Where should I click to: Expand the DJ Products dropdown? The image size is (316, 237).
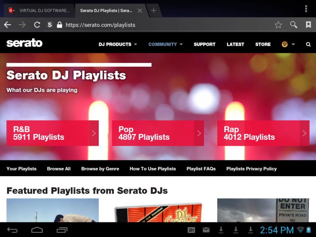pos(118,44)
